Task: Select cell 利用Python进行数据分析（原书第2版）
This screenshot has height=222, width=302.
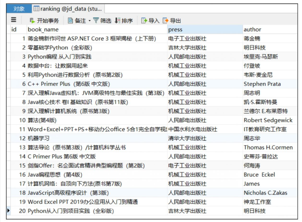Action: [97, 75]
